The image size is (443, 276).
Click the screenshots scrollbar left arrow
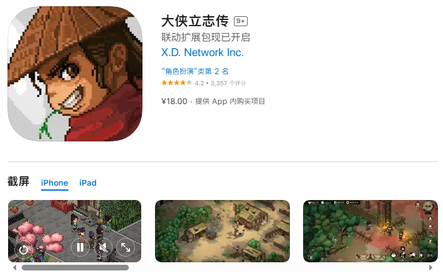coord(15,267)
